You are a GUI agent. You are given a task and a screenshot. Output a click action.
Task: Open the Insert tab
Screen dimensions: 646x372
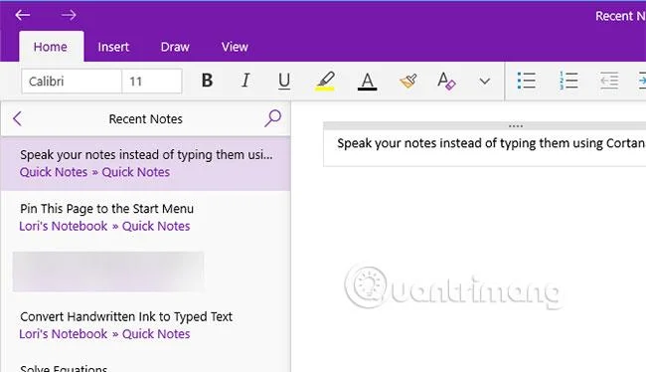tap(113, 47)
